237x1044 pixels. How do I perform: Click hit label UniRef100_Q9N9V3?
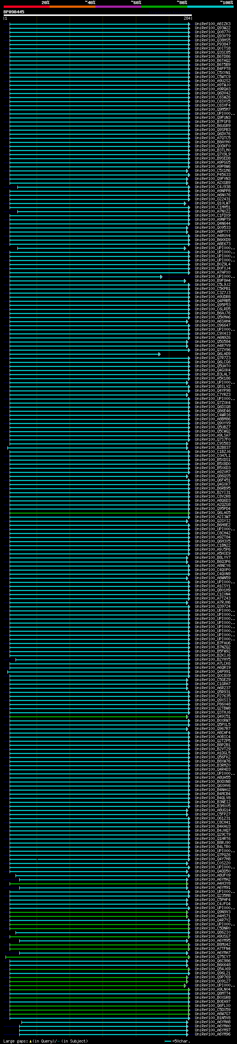pos(213,912)
